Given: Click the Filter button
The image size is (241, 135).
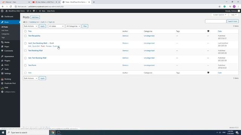Looking at the screenshot, I should click(x=85, y=26).
